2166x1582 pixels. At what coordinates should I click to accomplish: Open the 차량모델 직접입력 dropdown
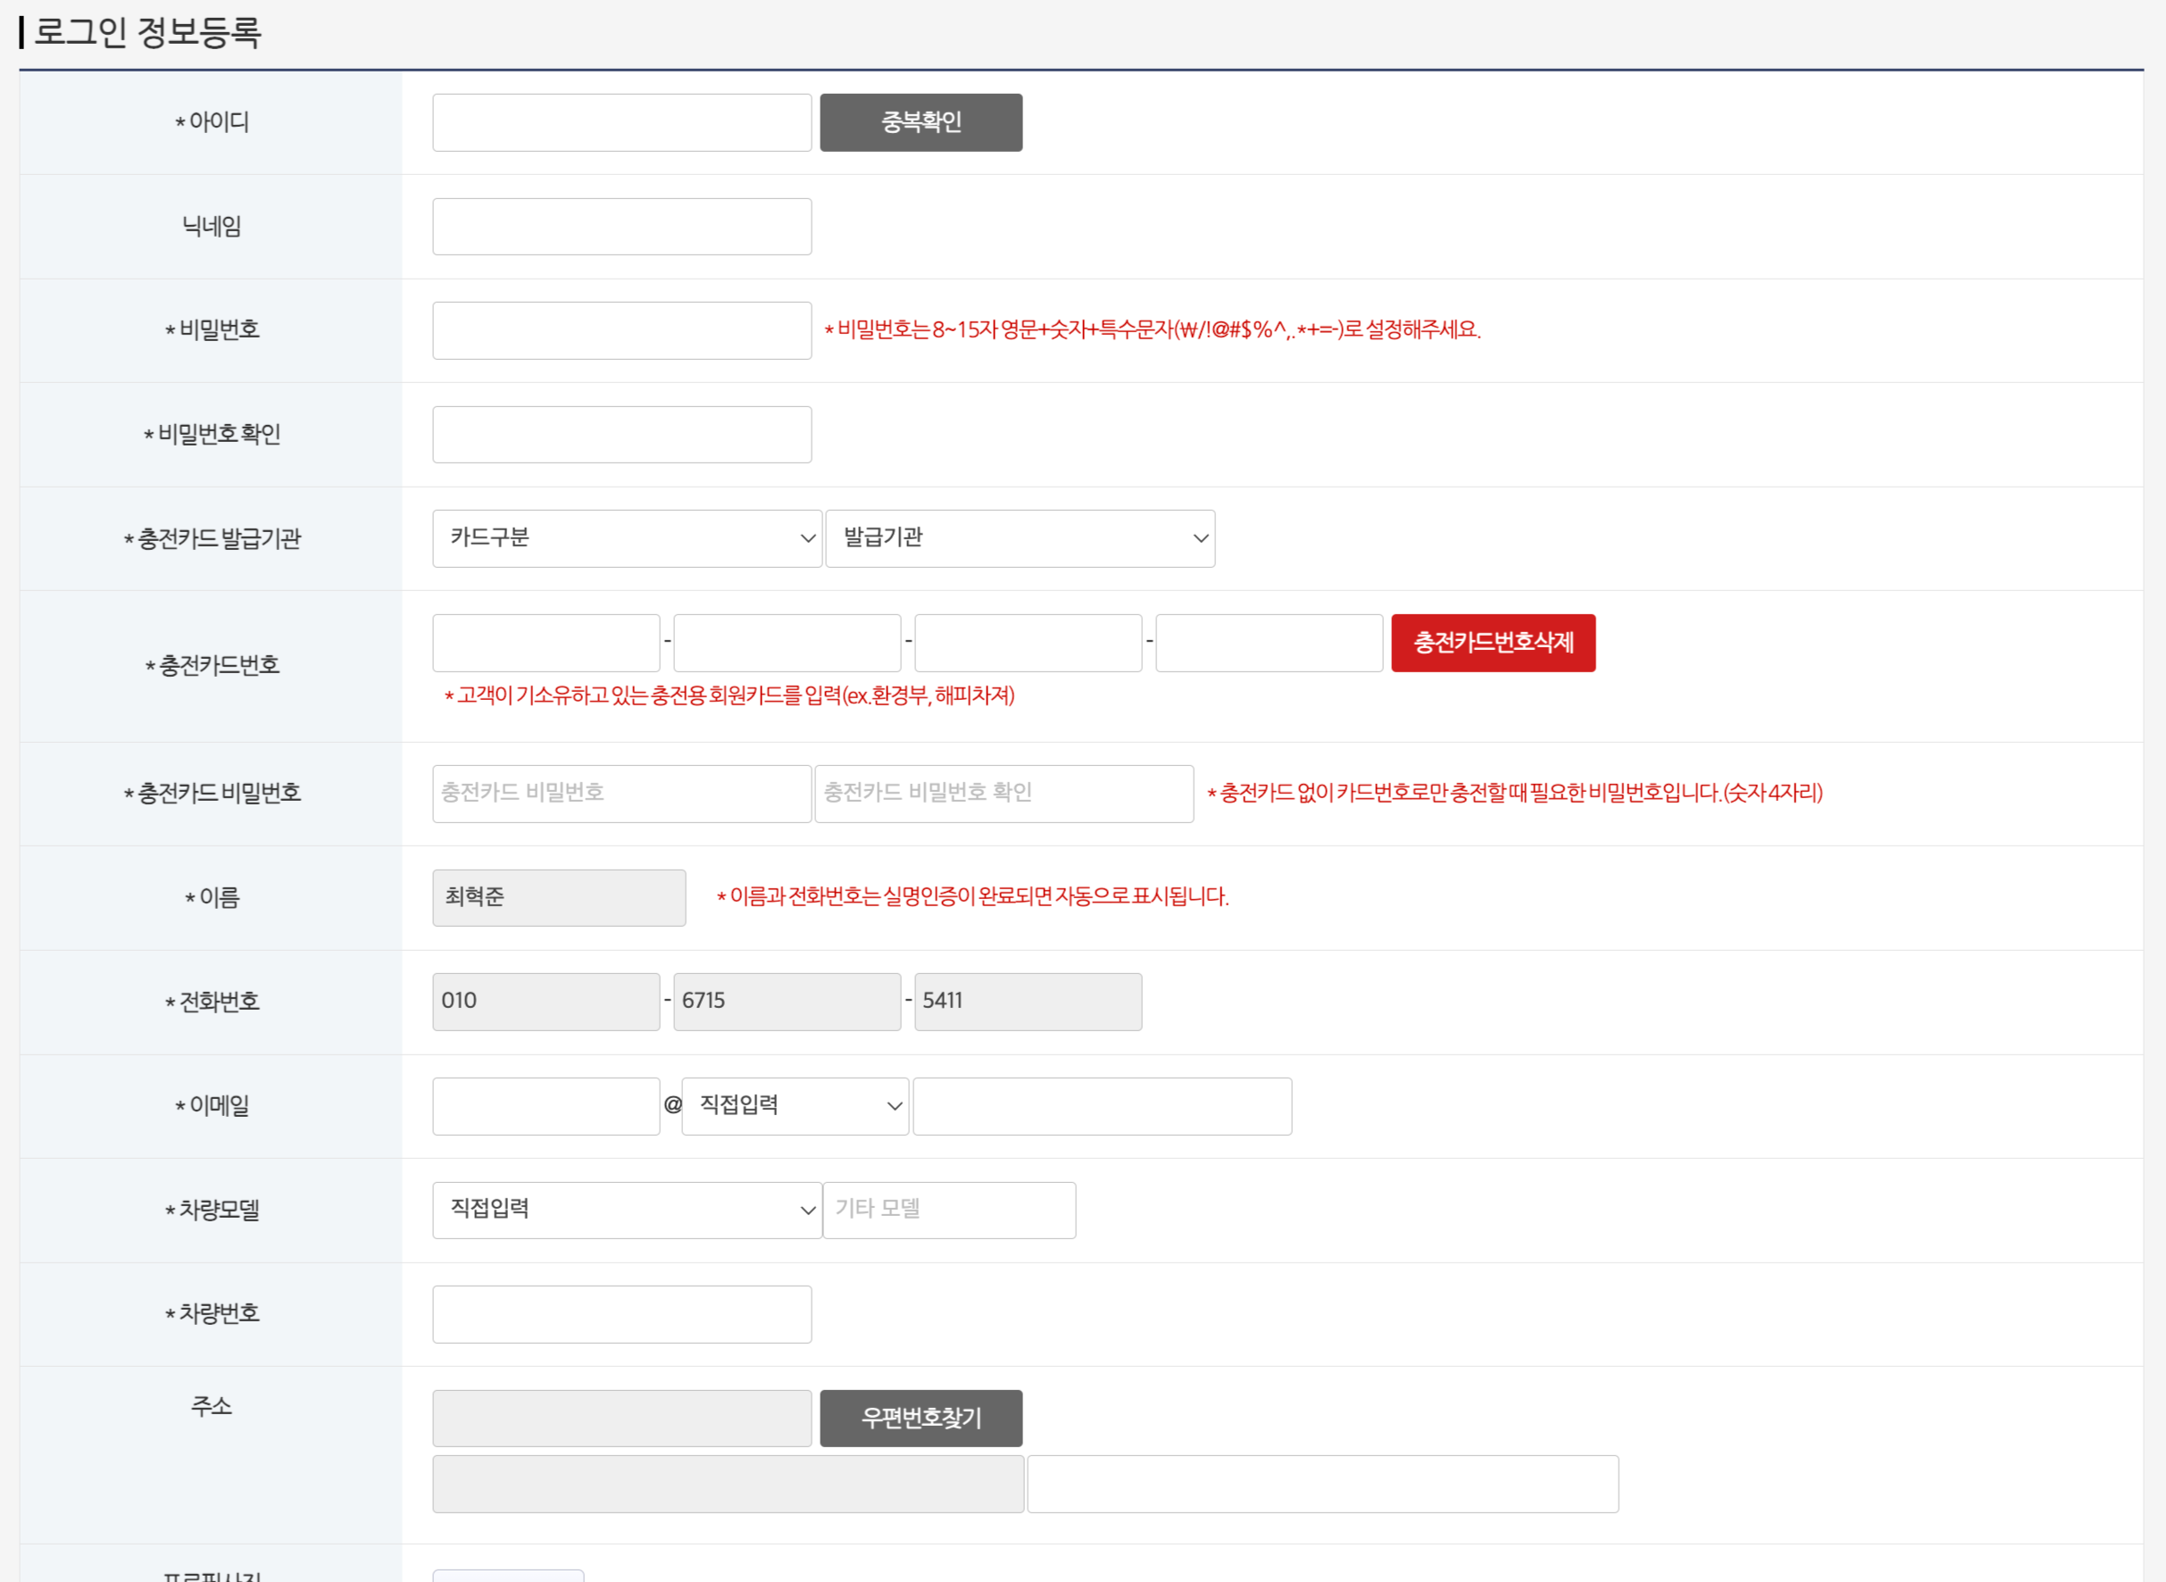(x=627, y=1211)
